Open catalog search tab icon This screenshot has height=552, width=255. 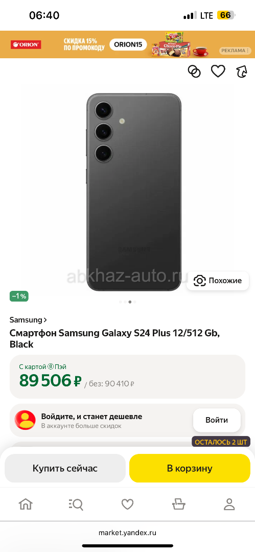tap(76, 504)
